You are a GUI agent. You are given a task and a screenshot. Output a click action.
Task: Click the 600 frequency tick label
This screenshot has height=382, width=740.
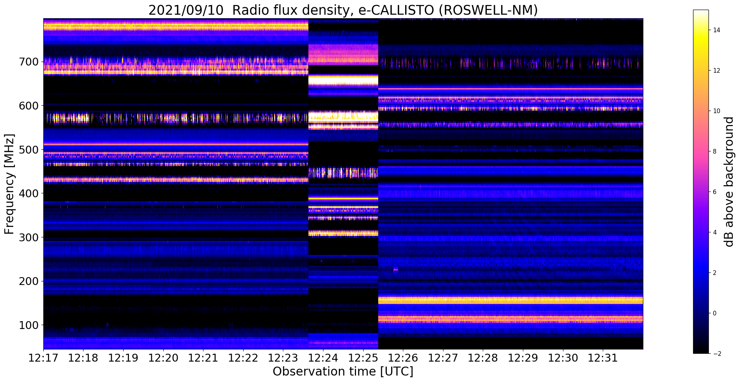[x=28, y=106]
